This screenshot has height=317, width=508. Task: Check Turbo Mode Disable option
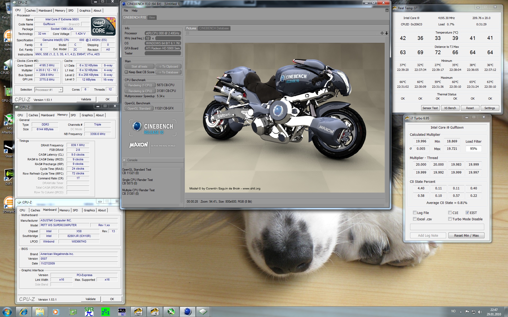(x=450, y=219)
